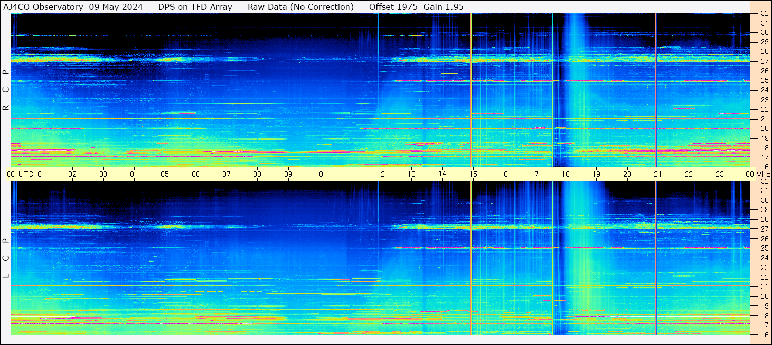This screenshot has width=772, height=345.
Task: Select hour 03 on the UTC time axis
Action: (x=103, y=174)
